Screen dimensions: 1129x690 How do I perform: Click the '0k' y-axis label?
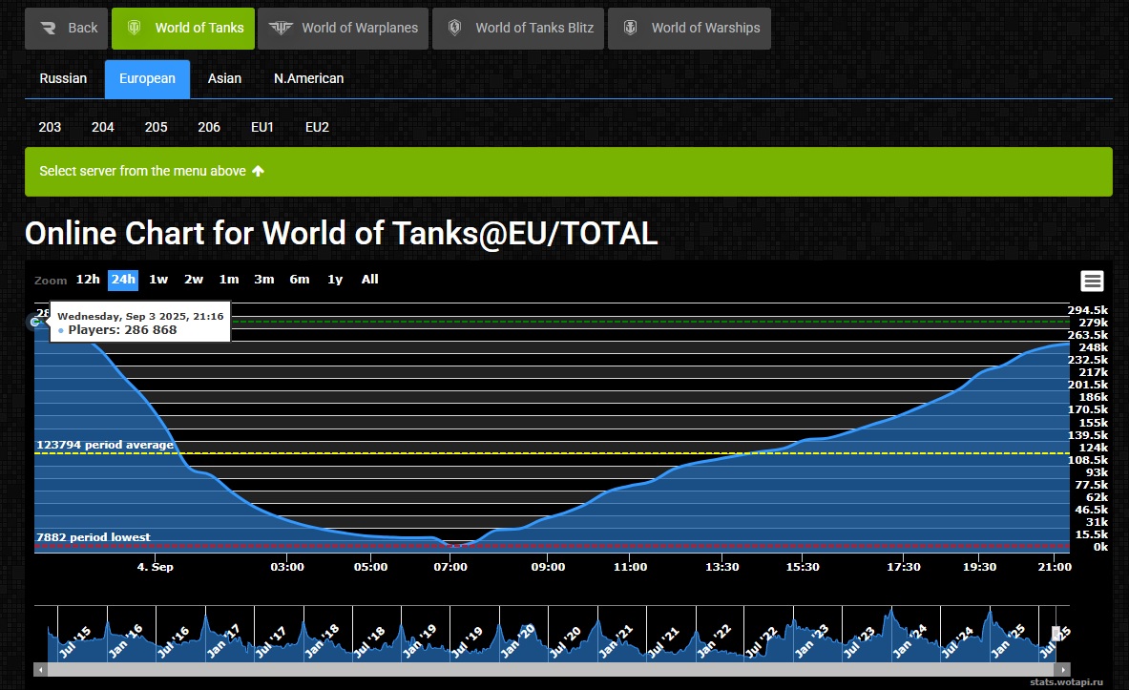[x=1101, y=548]
